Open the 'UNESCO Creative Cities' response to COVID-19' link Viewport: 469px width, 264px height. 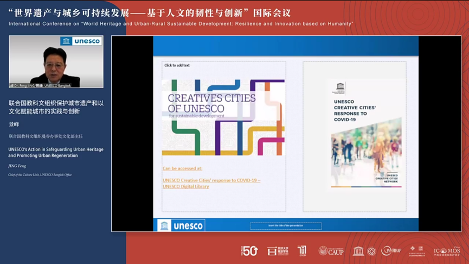pos(211,180)
